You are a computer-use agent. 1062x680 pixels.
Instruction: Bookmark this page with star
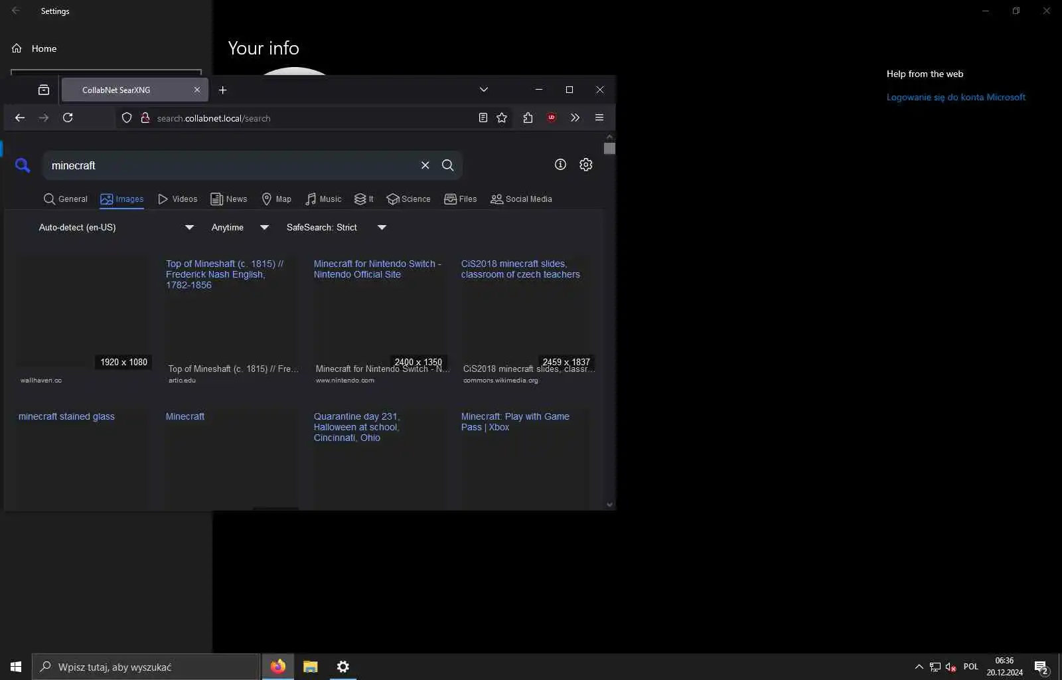(x=502, y=118)
